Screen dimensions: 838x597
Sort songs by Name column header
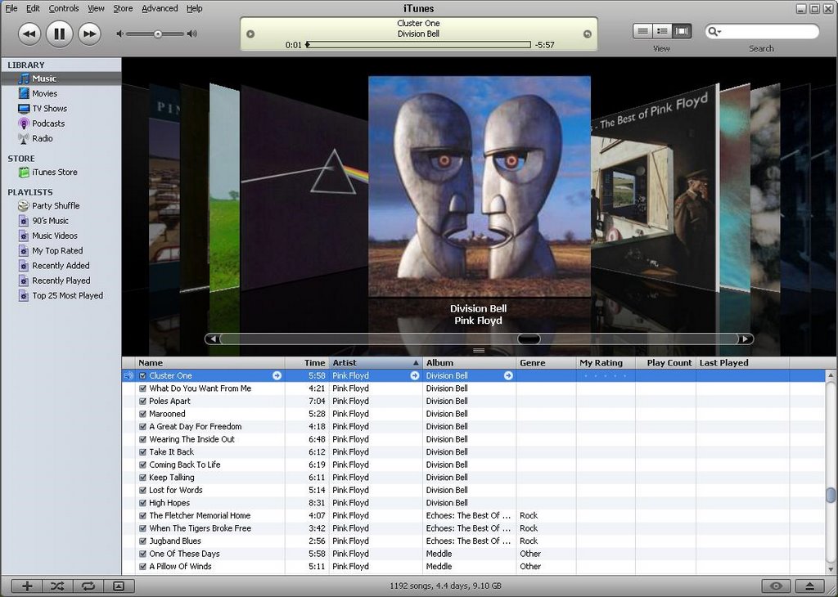pos(210,363)
